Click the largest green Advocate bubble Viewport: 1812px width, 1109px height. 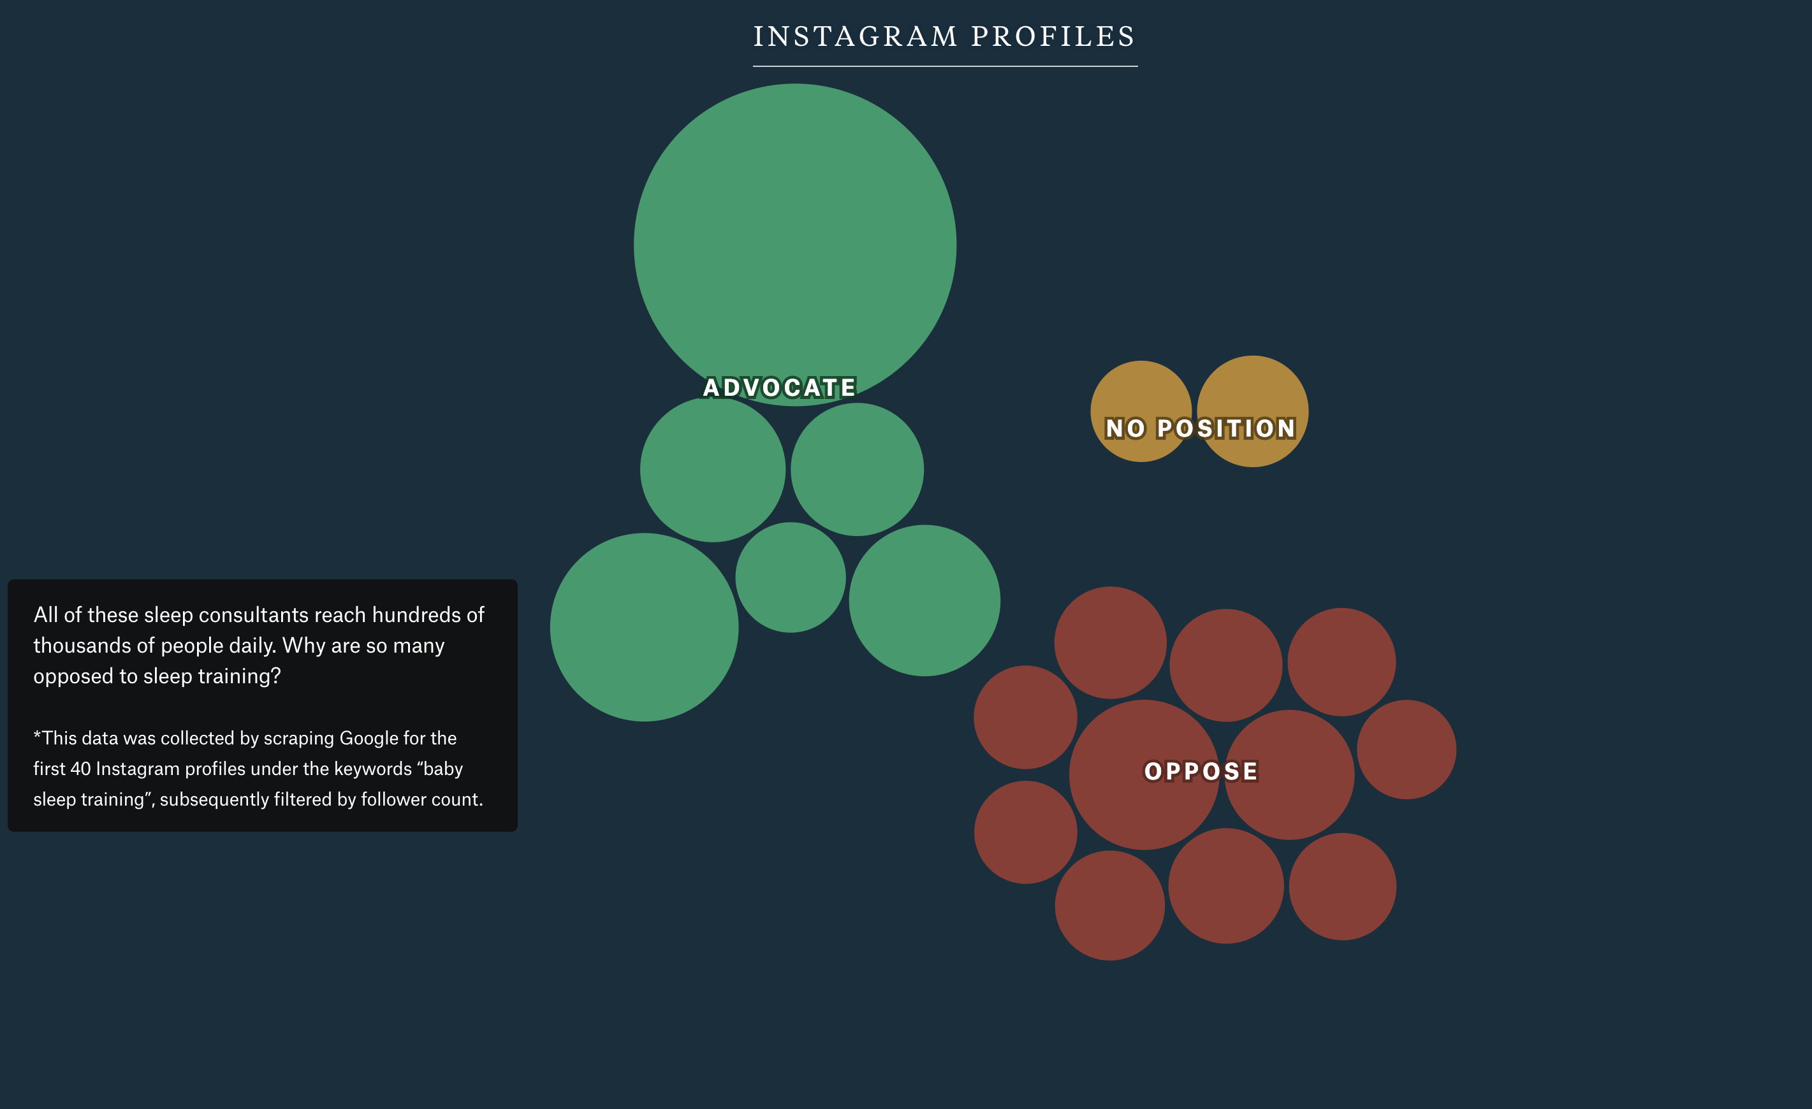(x=794, y=235)
